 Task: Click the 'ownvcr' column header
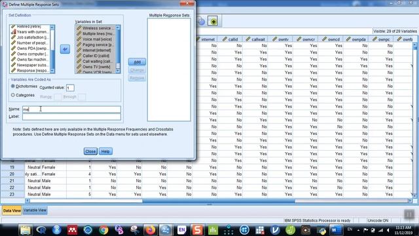click(306, 39)
